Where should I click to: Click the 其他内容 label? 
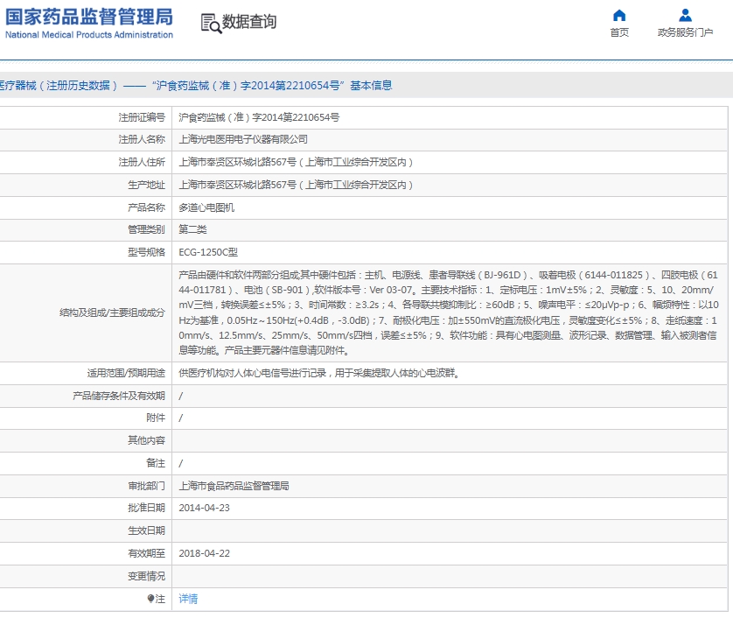[x=146, y=440]
